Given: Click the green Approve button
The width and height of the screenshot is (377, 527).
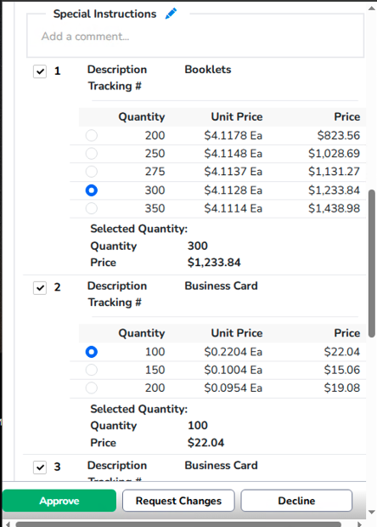Looking at the screenshot, I should pyautogui.click(x=59, y=501).
